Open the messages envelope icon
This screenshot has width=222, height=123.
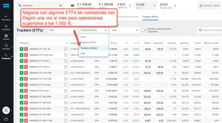pos(6,119)
